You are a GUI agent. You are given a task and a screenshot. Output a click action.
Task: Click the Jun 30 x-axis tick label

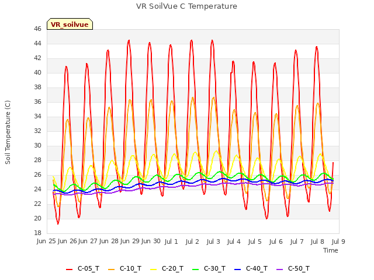coord(151,242)
